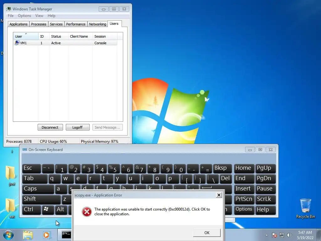
Task: Switch to the Networking tab
Action: [97, 24]
